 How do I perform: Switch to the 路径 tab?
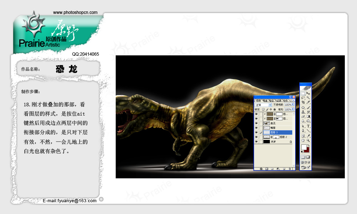click(271, 101)
